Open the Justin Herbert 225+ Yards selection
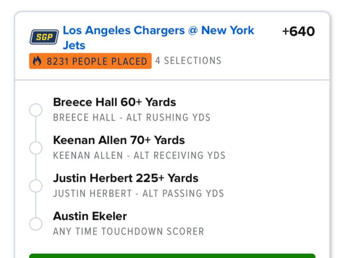Screen dimensions: 344x258 [x=126, y=178]
